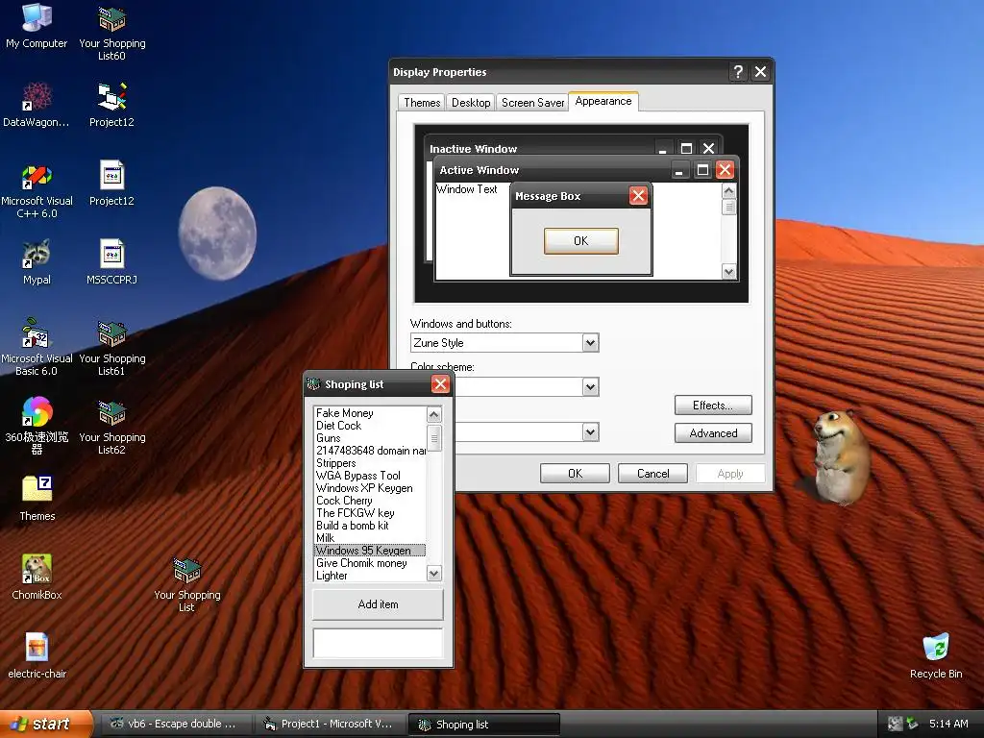
Task: Select the electric-chair file icon
Action: [x=37, y=656]
